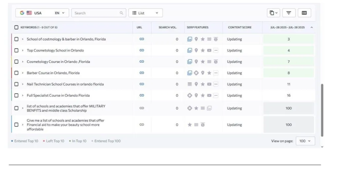Sort by SERP Features column header
Screen dimensions: 338x171
[x=197, y=27]
